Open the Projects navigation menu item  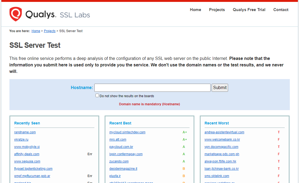pos(217,10)
